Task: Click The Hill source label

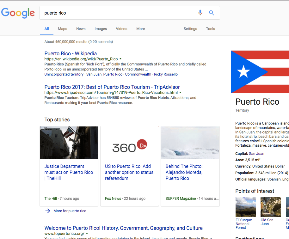Action: 51,199
